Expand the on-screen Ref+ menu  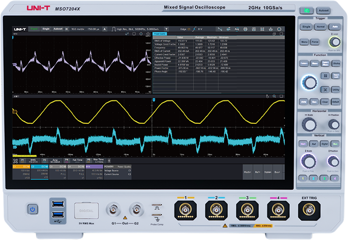point(258,172)
